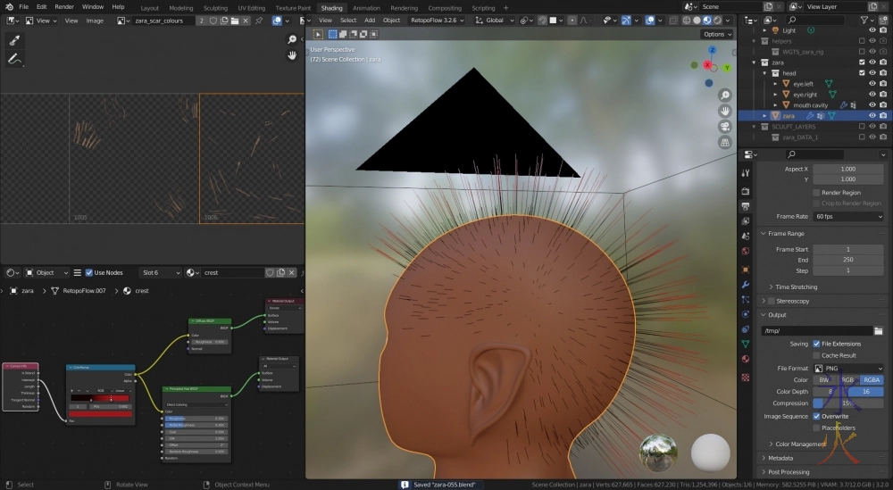Click the viewport Options button
Viewport: 893px width, 490px height.
[x=716, y=34]
